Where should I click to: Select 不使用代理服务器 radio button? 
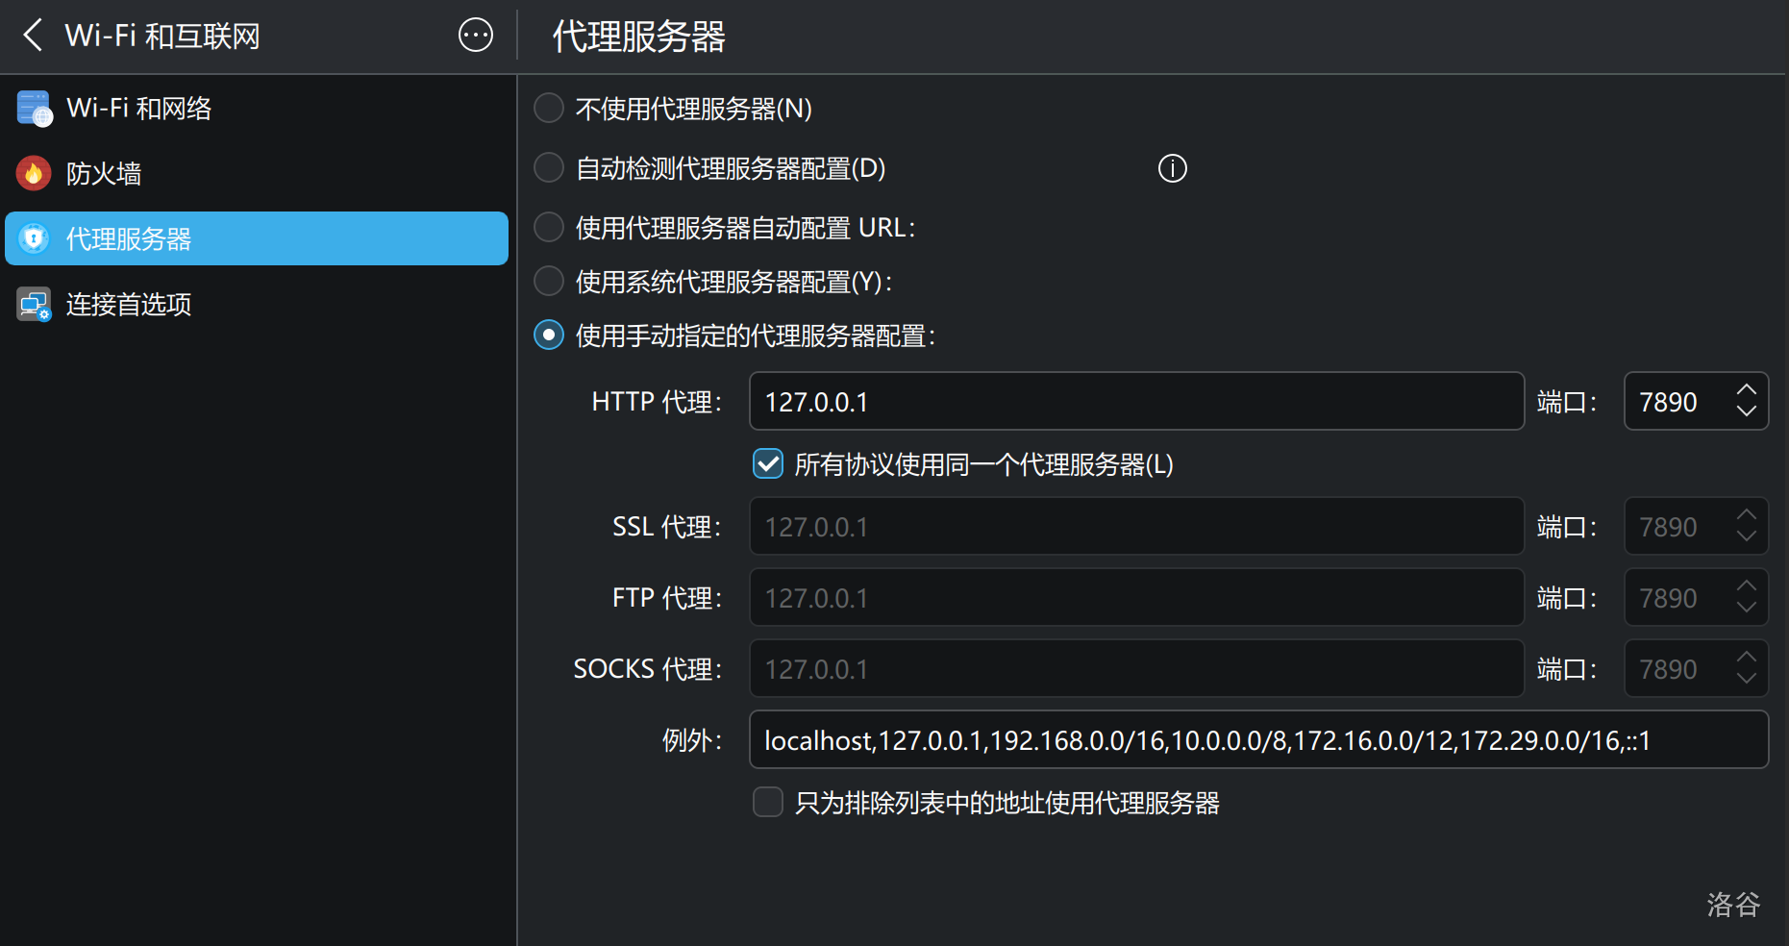click(x=549, y=109)
